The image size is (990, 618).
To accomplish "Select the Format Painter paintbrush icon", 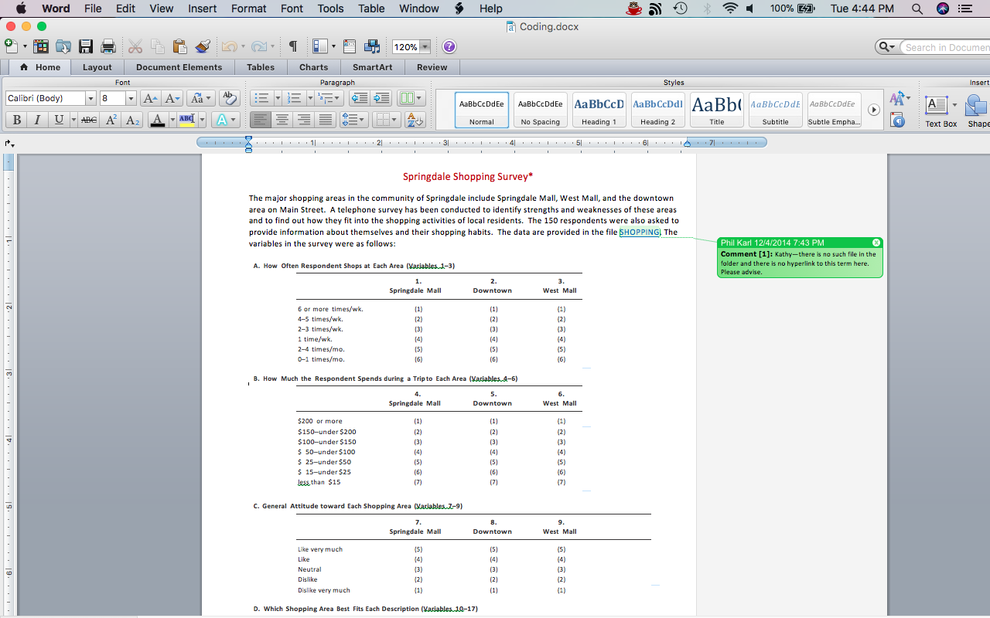I will pyautogui.click(x=203, y=47).
